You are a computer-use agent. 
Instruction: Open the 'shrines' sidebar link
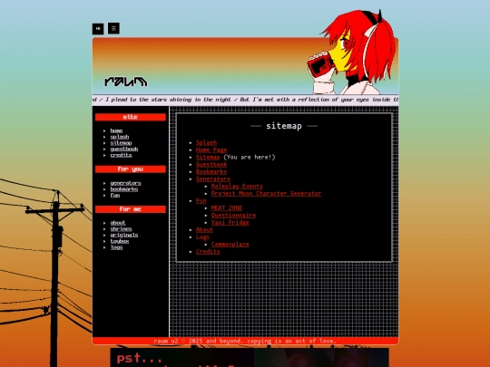[121, 229]
